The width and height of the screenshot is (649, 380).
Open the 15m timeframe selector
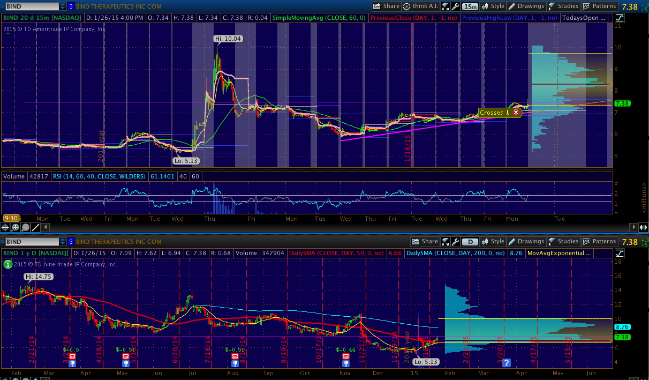(470, 6)
